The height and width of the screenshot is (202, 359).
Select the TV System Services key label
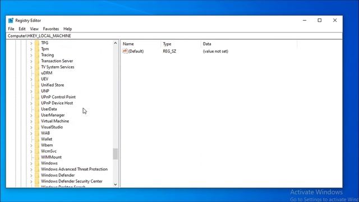tap(57, 67)
